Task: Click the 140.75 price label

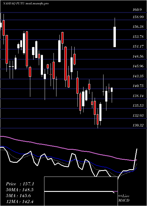Action: click(138, 86)
